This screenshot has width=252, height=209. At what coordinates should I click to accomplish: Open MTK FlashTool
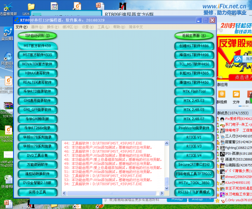pyautogui.click(x=194, y=92)
